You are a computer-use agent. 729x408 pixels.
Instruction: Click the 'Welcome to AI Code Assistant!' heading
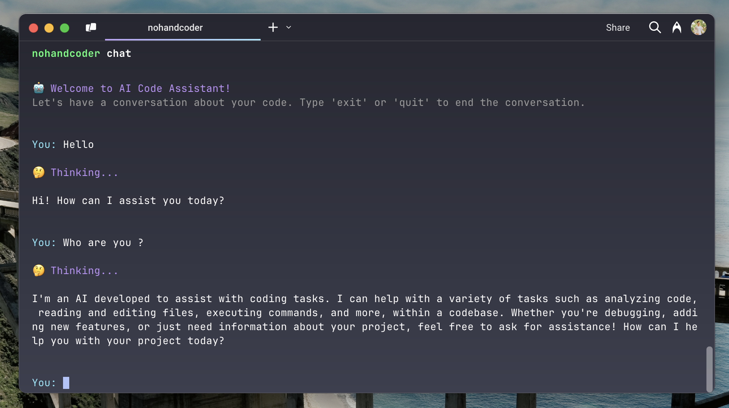[140, 88]
